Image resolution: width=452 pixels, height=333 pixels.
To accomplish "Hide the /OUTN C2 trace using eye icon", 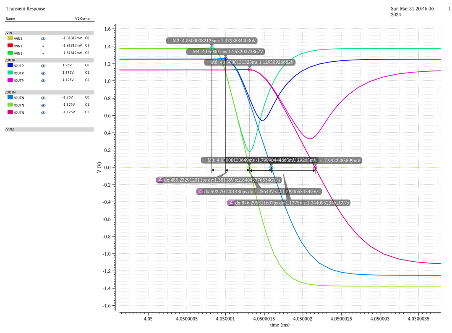I will click(x=43, y=112).
